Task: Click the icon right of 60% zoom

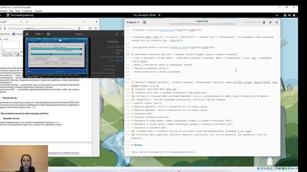Action: (x=48, y=34)
